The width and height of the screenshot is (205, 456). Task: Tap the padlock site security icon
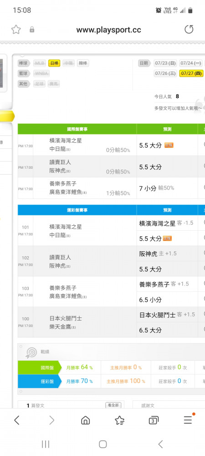click(32, 30)
